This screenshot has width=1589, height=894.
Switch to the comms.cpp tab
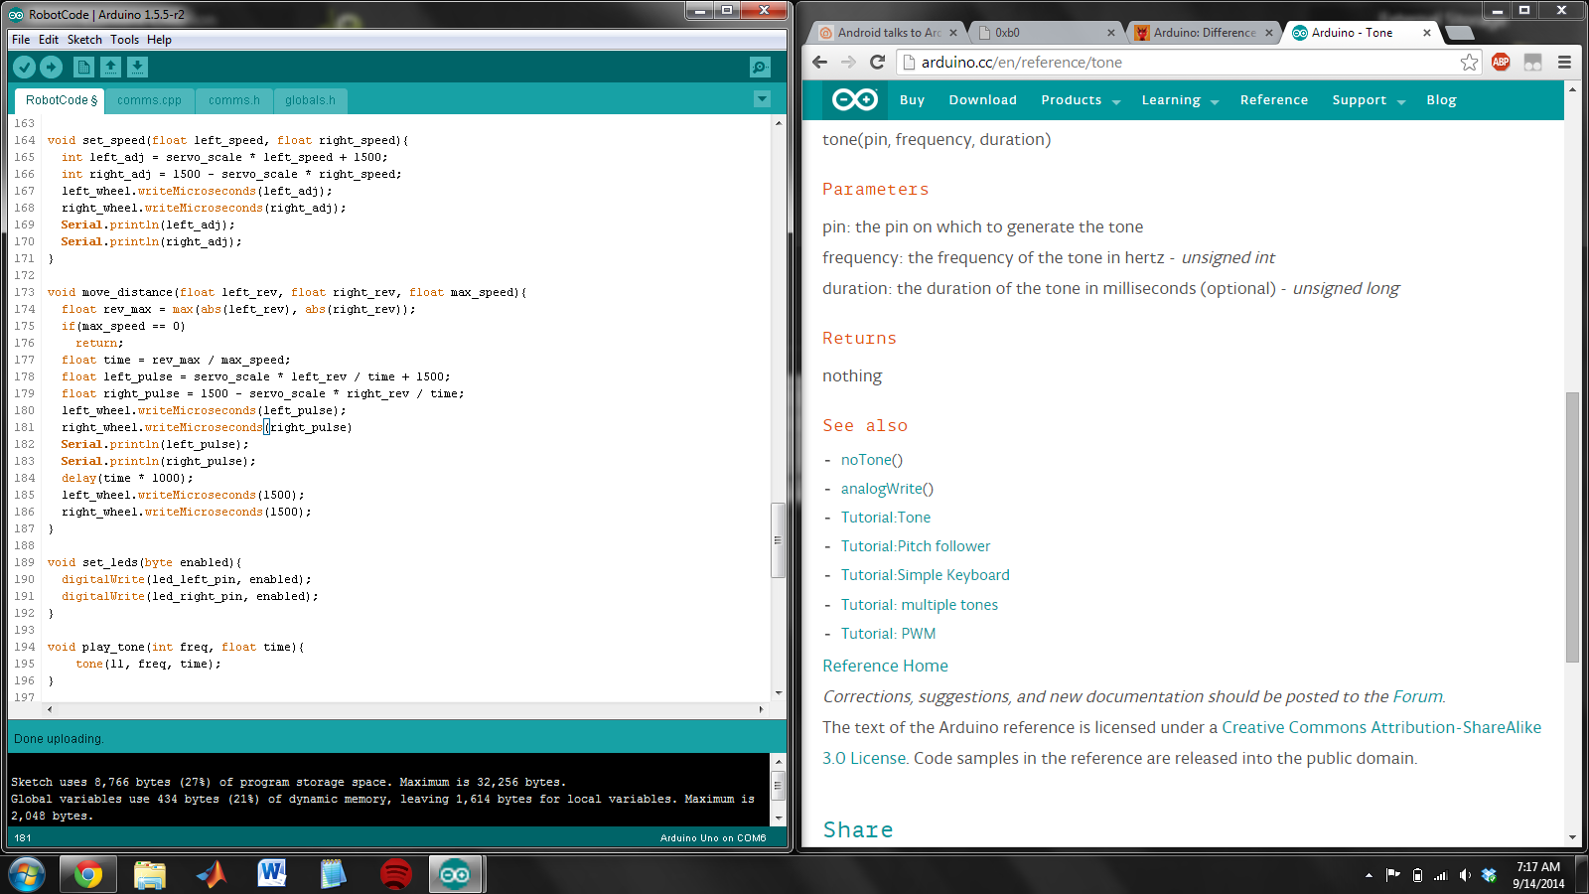tap(149, 100)
